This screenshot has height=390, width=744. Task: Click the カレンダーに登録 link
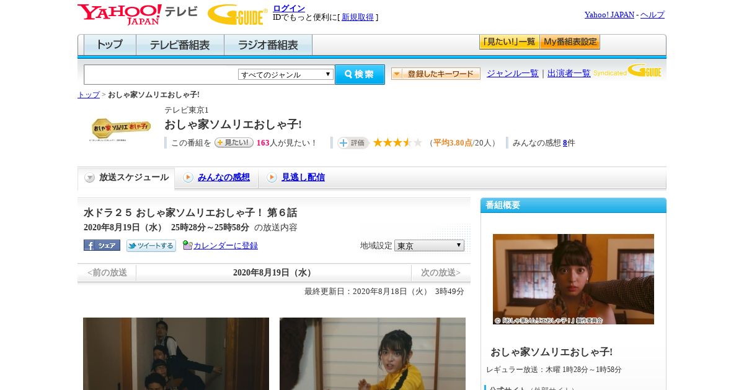(226, 246)
